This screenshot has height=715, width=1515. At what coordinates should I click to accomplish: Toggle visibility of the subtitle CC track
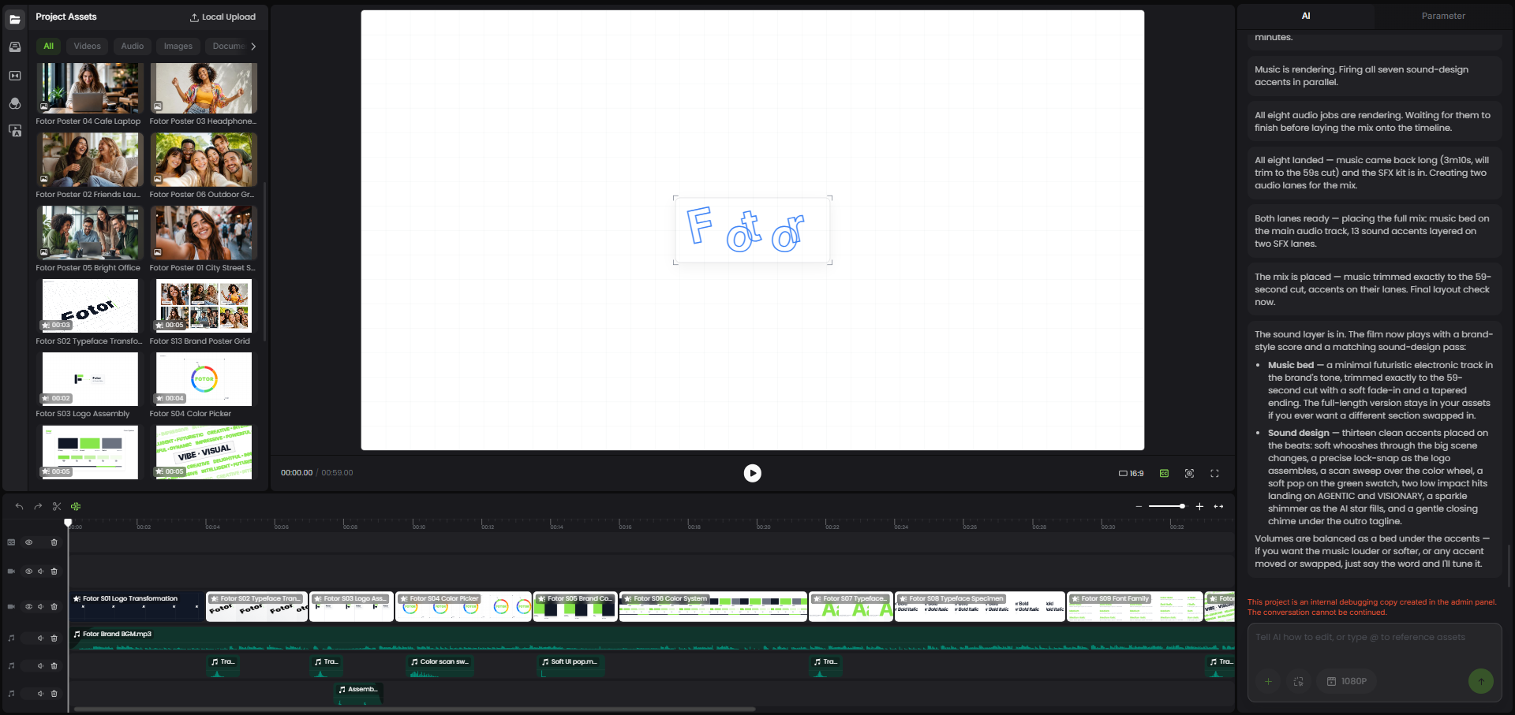pyautogui.click(x=28, y=542)
